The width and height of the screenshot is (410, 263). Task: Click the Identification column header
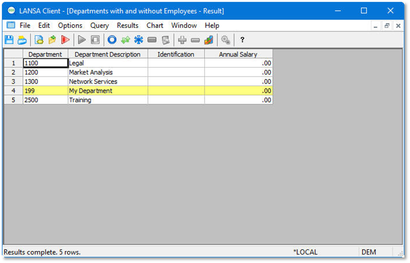pyautogui.click(x=176, y=54)
